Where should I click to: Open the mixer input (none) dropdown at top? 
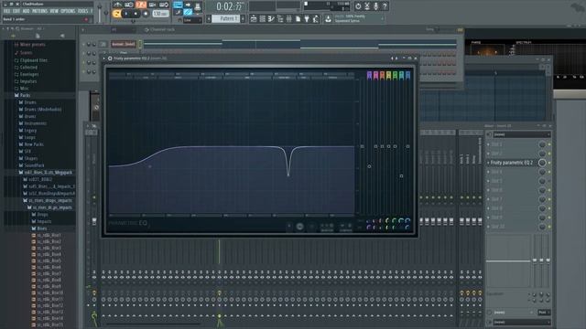(x=522, y=134)
